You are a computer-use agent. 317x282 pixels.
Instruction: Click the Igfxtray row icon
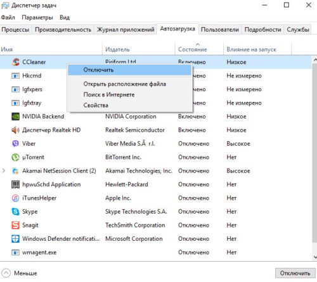(x=15, y=103)
